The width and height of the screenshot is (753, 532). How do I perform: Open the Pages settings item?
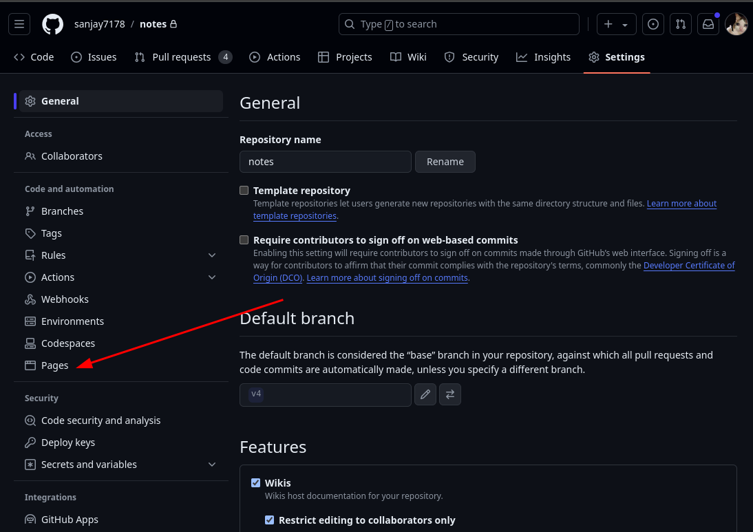click(x=54, y=365)
